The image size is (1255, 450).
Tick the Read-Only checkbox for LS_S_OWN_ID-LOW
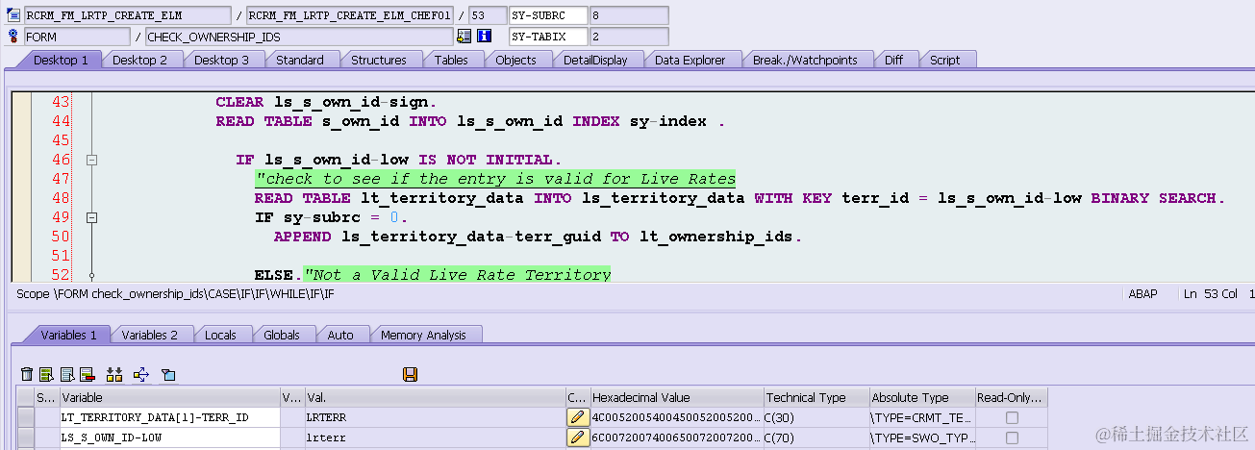click(x=1012, y=437)
